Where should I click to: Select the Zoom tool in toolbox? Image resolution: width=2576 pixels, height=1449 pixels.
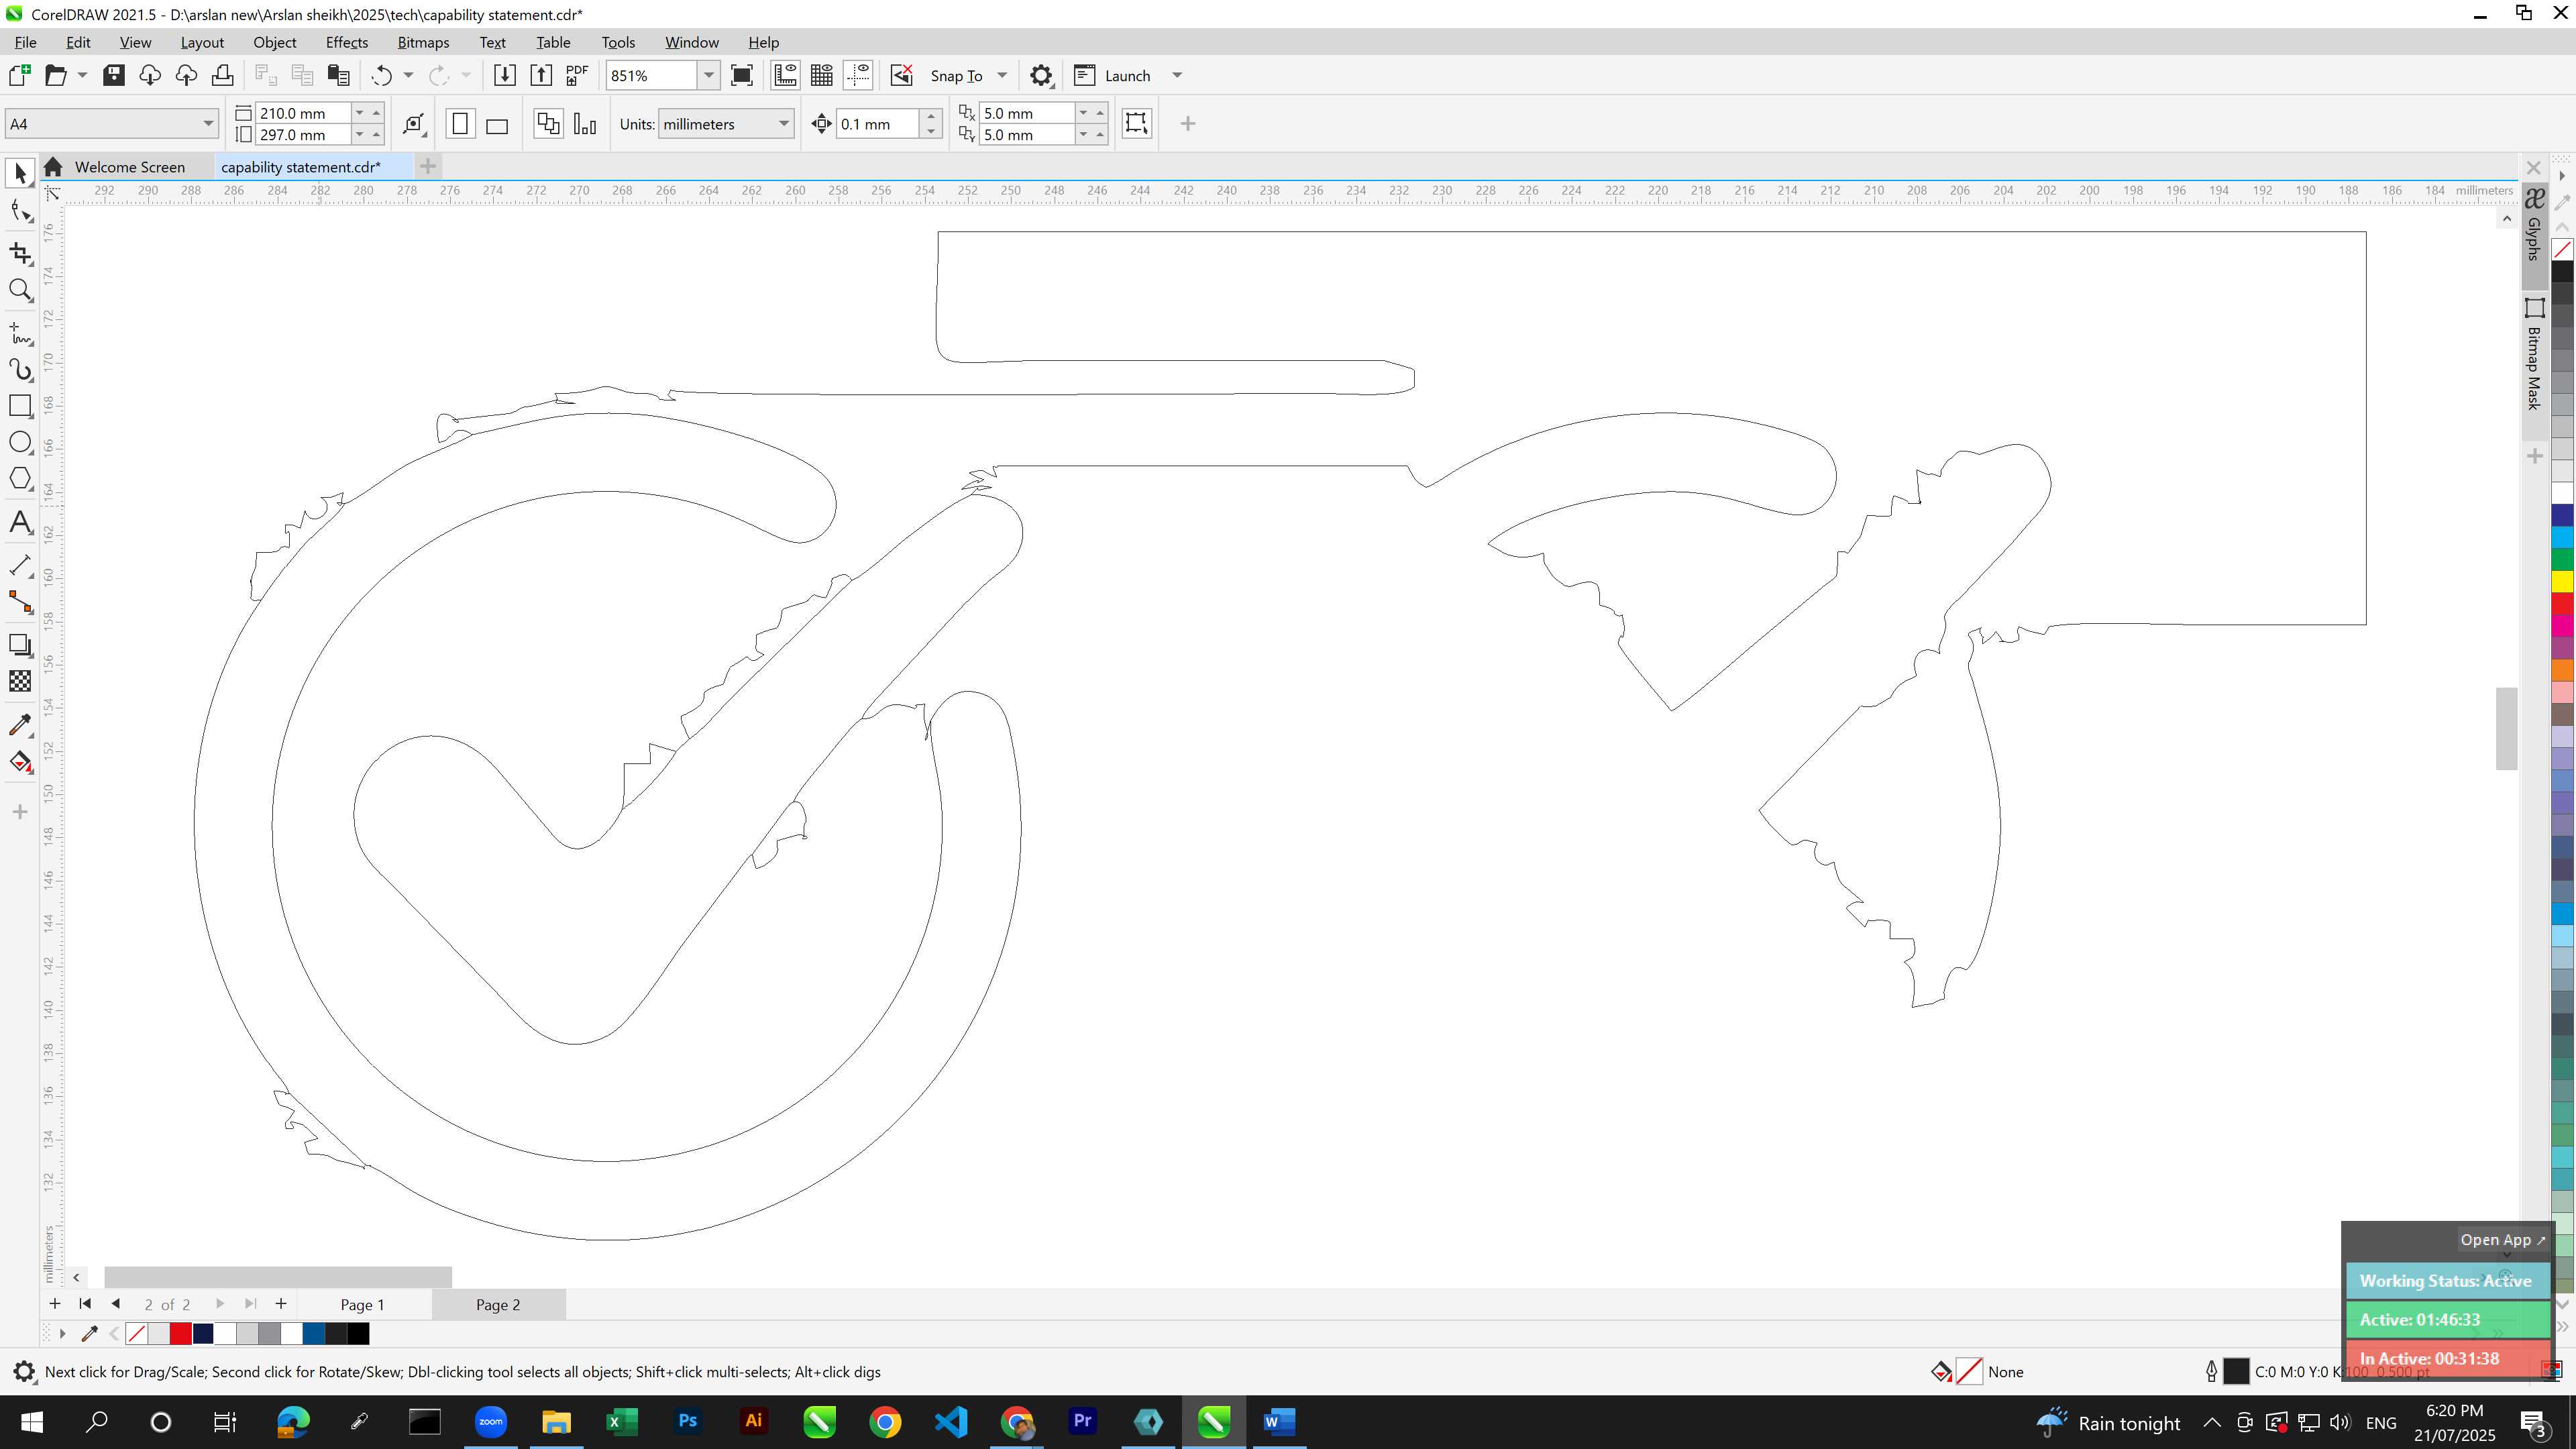click(20, 290)
